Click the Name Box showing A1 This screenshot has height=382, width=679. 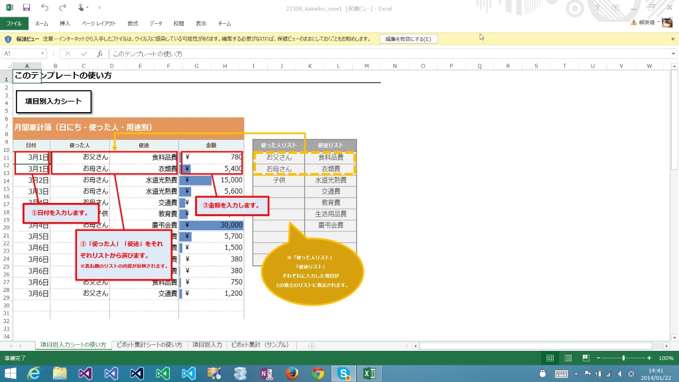[21, 54]
